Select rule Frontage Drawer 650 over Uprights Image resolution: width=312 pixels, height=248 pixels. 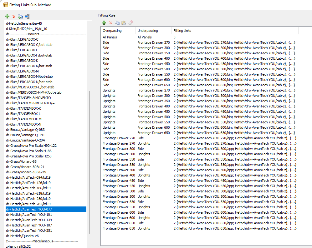(200, 228)
